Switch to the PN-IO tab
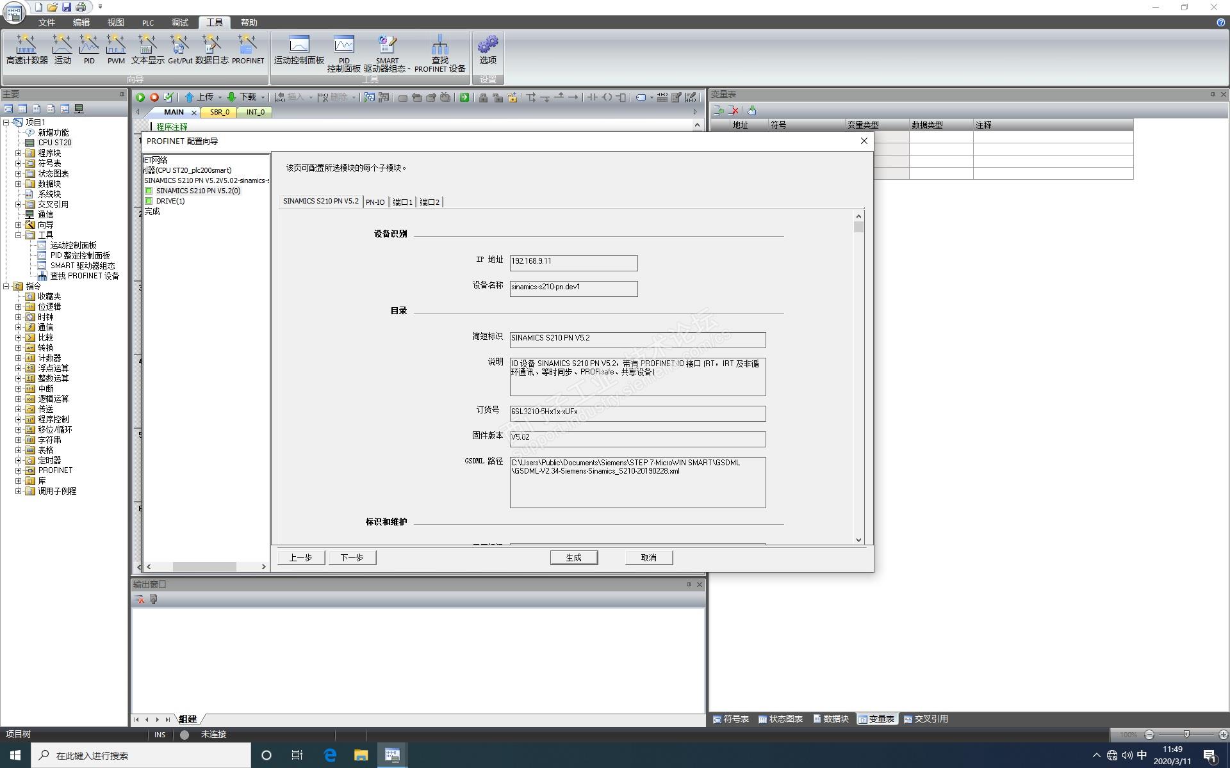 375,202
